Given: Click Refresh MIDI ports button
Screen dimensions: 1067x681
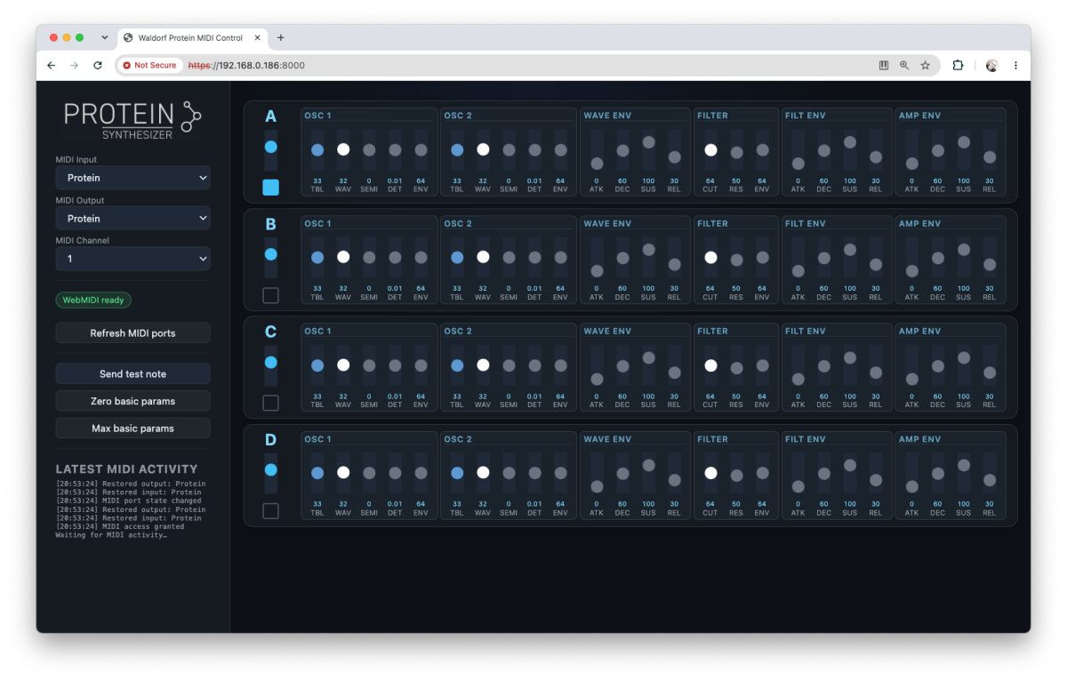Looking at the screenshot, I should click(132, 333).
